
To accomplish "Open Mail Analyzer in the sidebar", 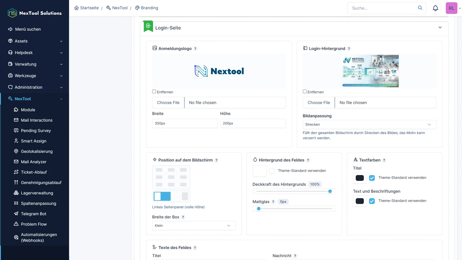I will 34,162.
